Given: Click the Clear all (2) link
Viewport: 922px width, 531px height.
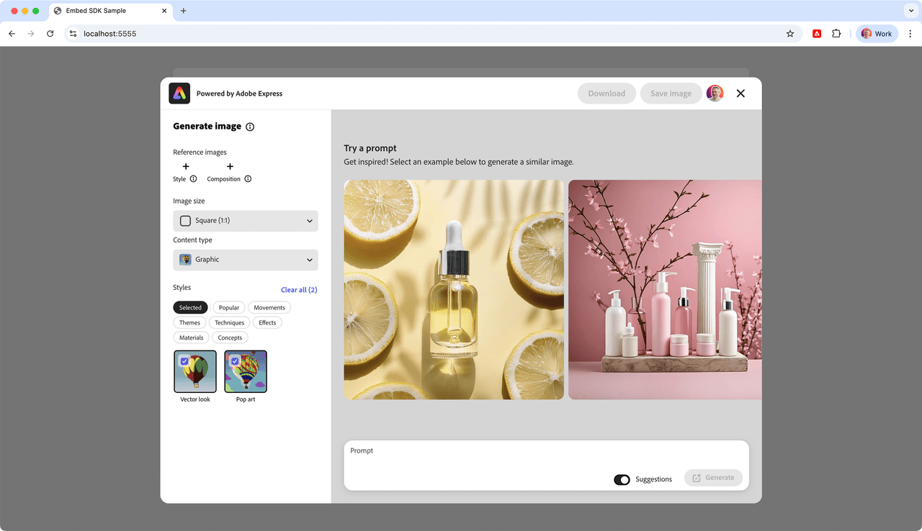Looking at the screenshot, I should pyautogui.click(x=299, y=290).
